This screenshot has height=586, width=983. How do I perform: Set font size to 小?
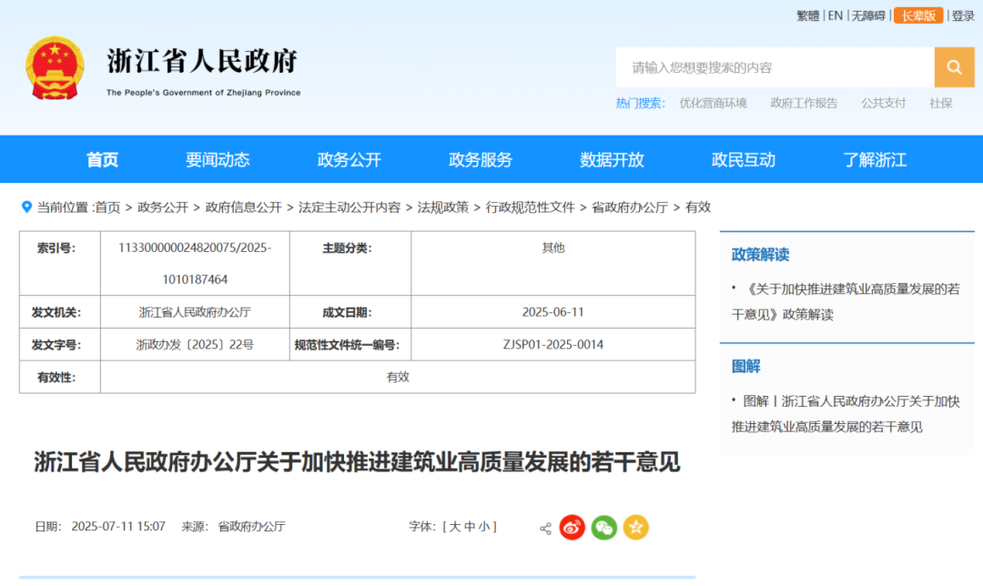coord(484,527)
